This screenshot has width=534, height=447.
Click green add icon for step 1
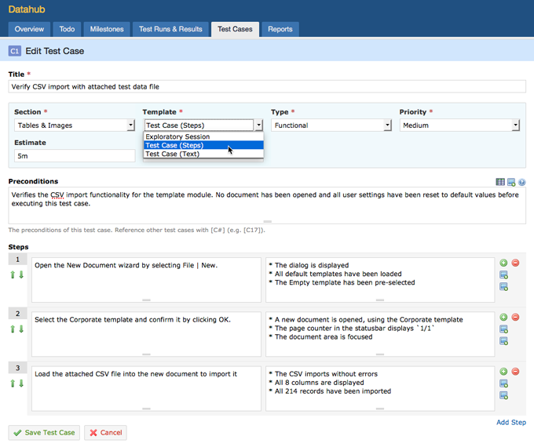click(503, 263)
